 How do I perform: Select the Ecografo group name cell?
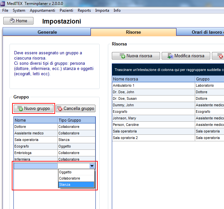click(x=35, y=146)
